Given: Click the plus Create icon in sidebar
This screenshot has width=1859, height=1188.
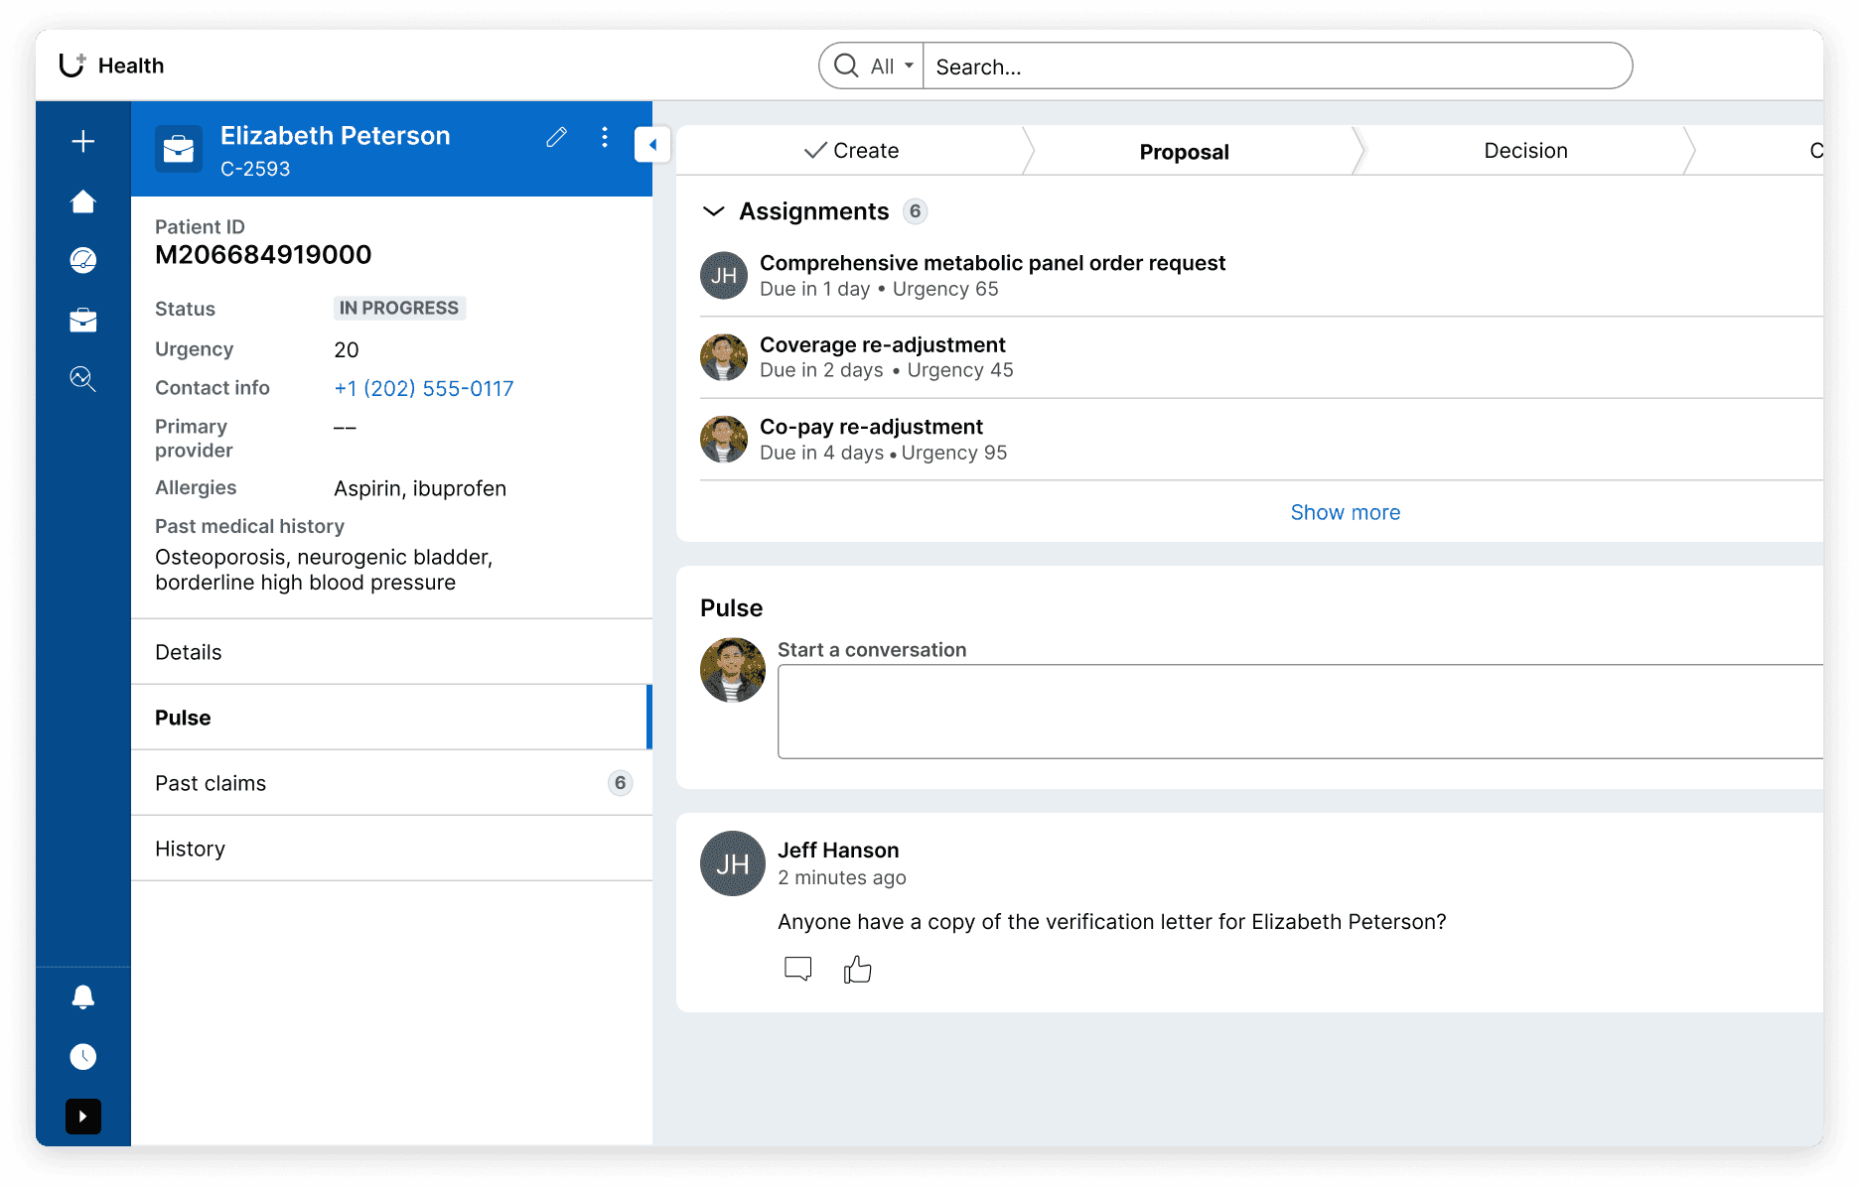Looking at the screenshot, I should coord(83,141).
